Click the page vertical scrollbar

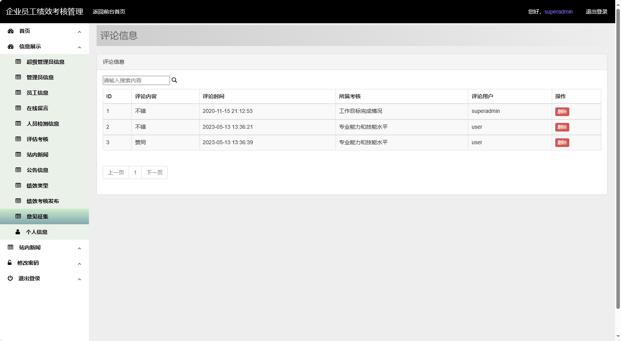618,159
